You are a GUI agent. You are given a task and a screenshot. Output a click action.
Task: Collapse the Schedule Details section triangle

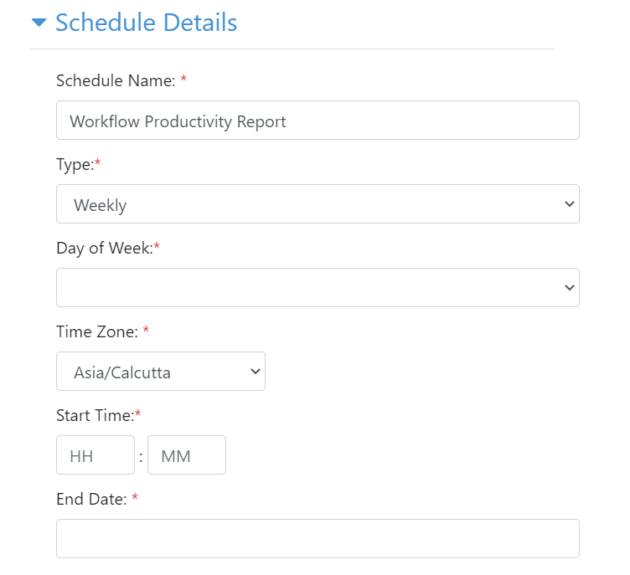pyautogui.click(x=39, y=22)
